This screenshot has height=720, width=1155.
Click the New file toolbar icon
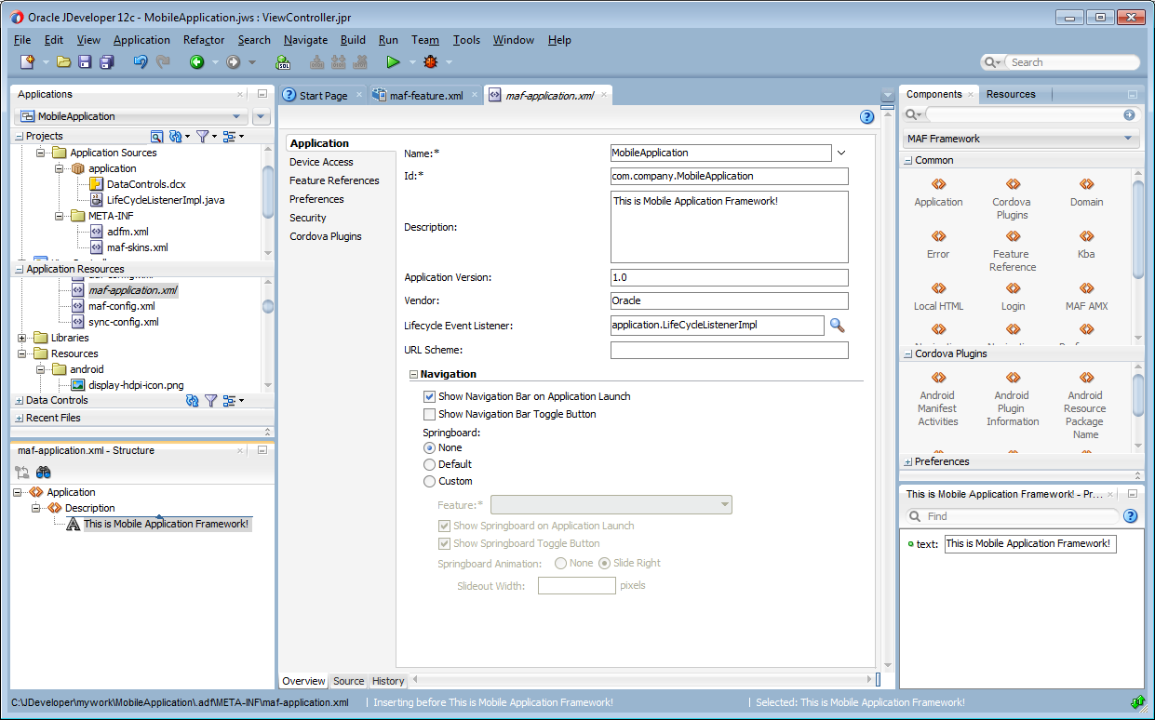pyautogui.click(x=28, y=62)
